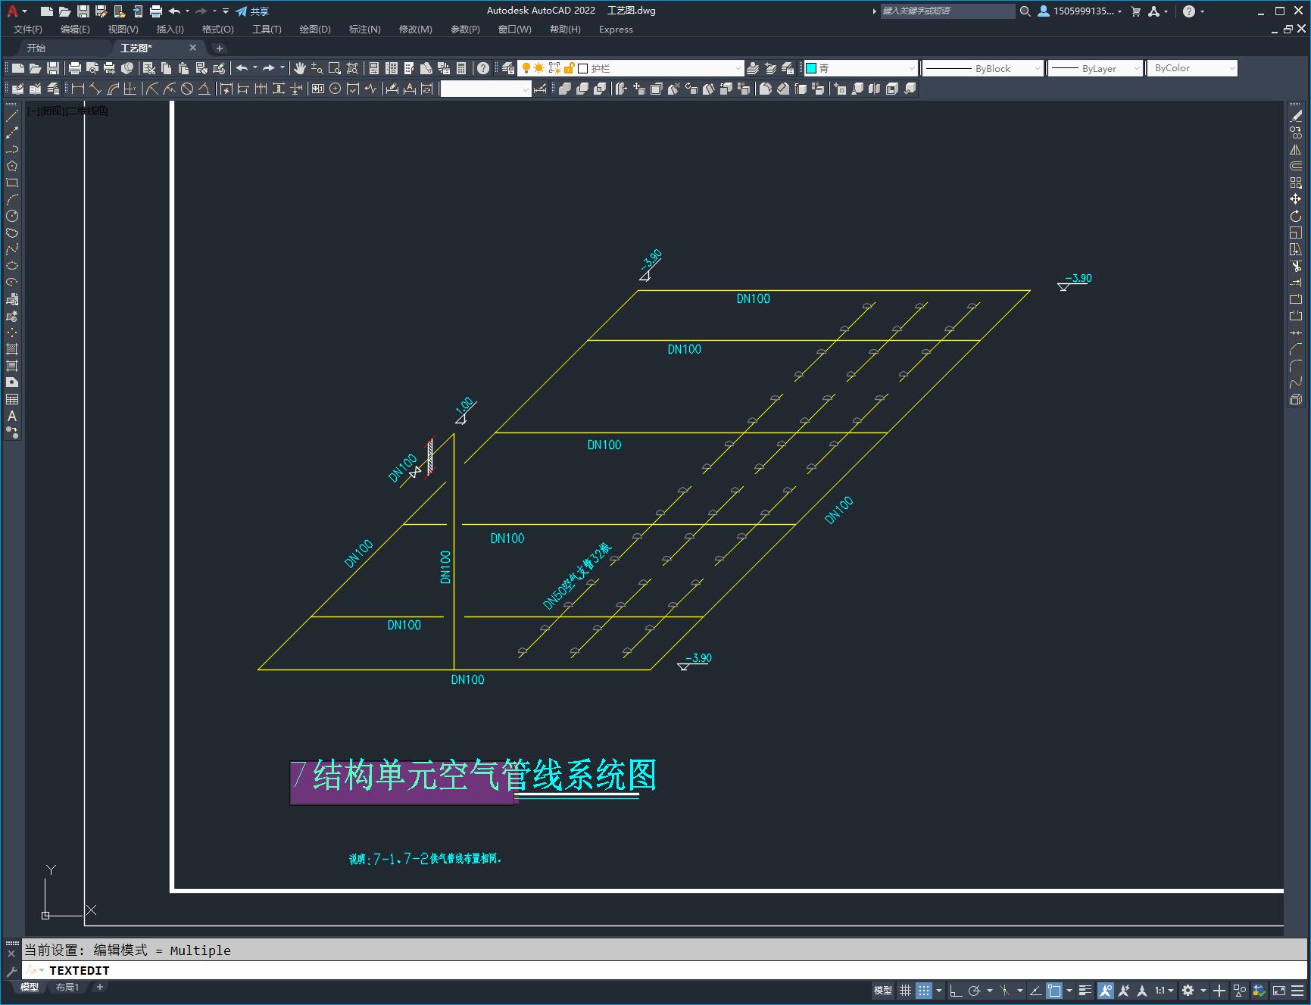Image resolution: width=1311 pixels, height=1005 pixels.
Task: Select the Line tool in draw toolbar
Action: [12, 116]
